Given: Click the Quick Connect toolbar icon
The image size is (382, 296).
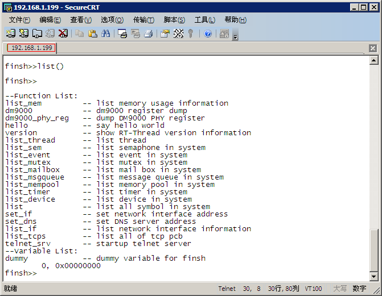Looking at the screenshot, I should pos(24,34).
